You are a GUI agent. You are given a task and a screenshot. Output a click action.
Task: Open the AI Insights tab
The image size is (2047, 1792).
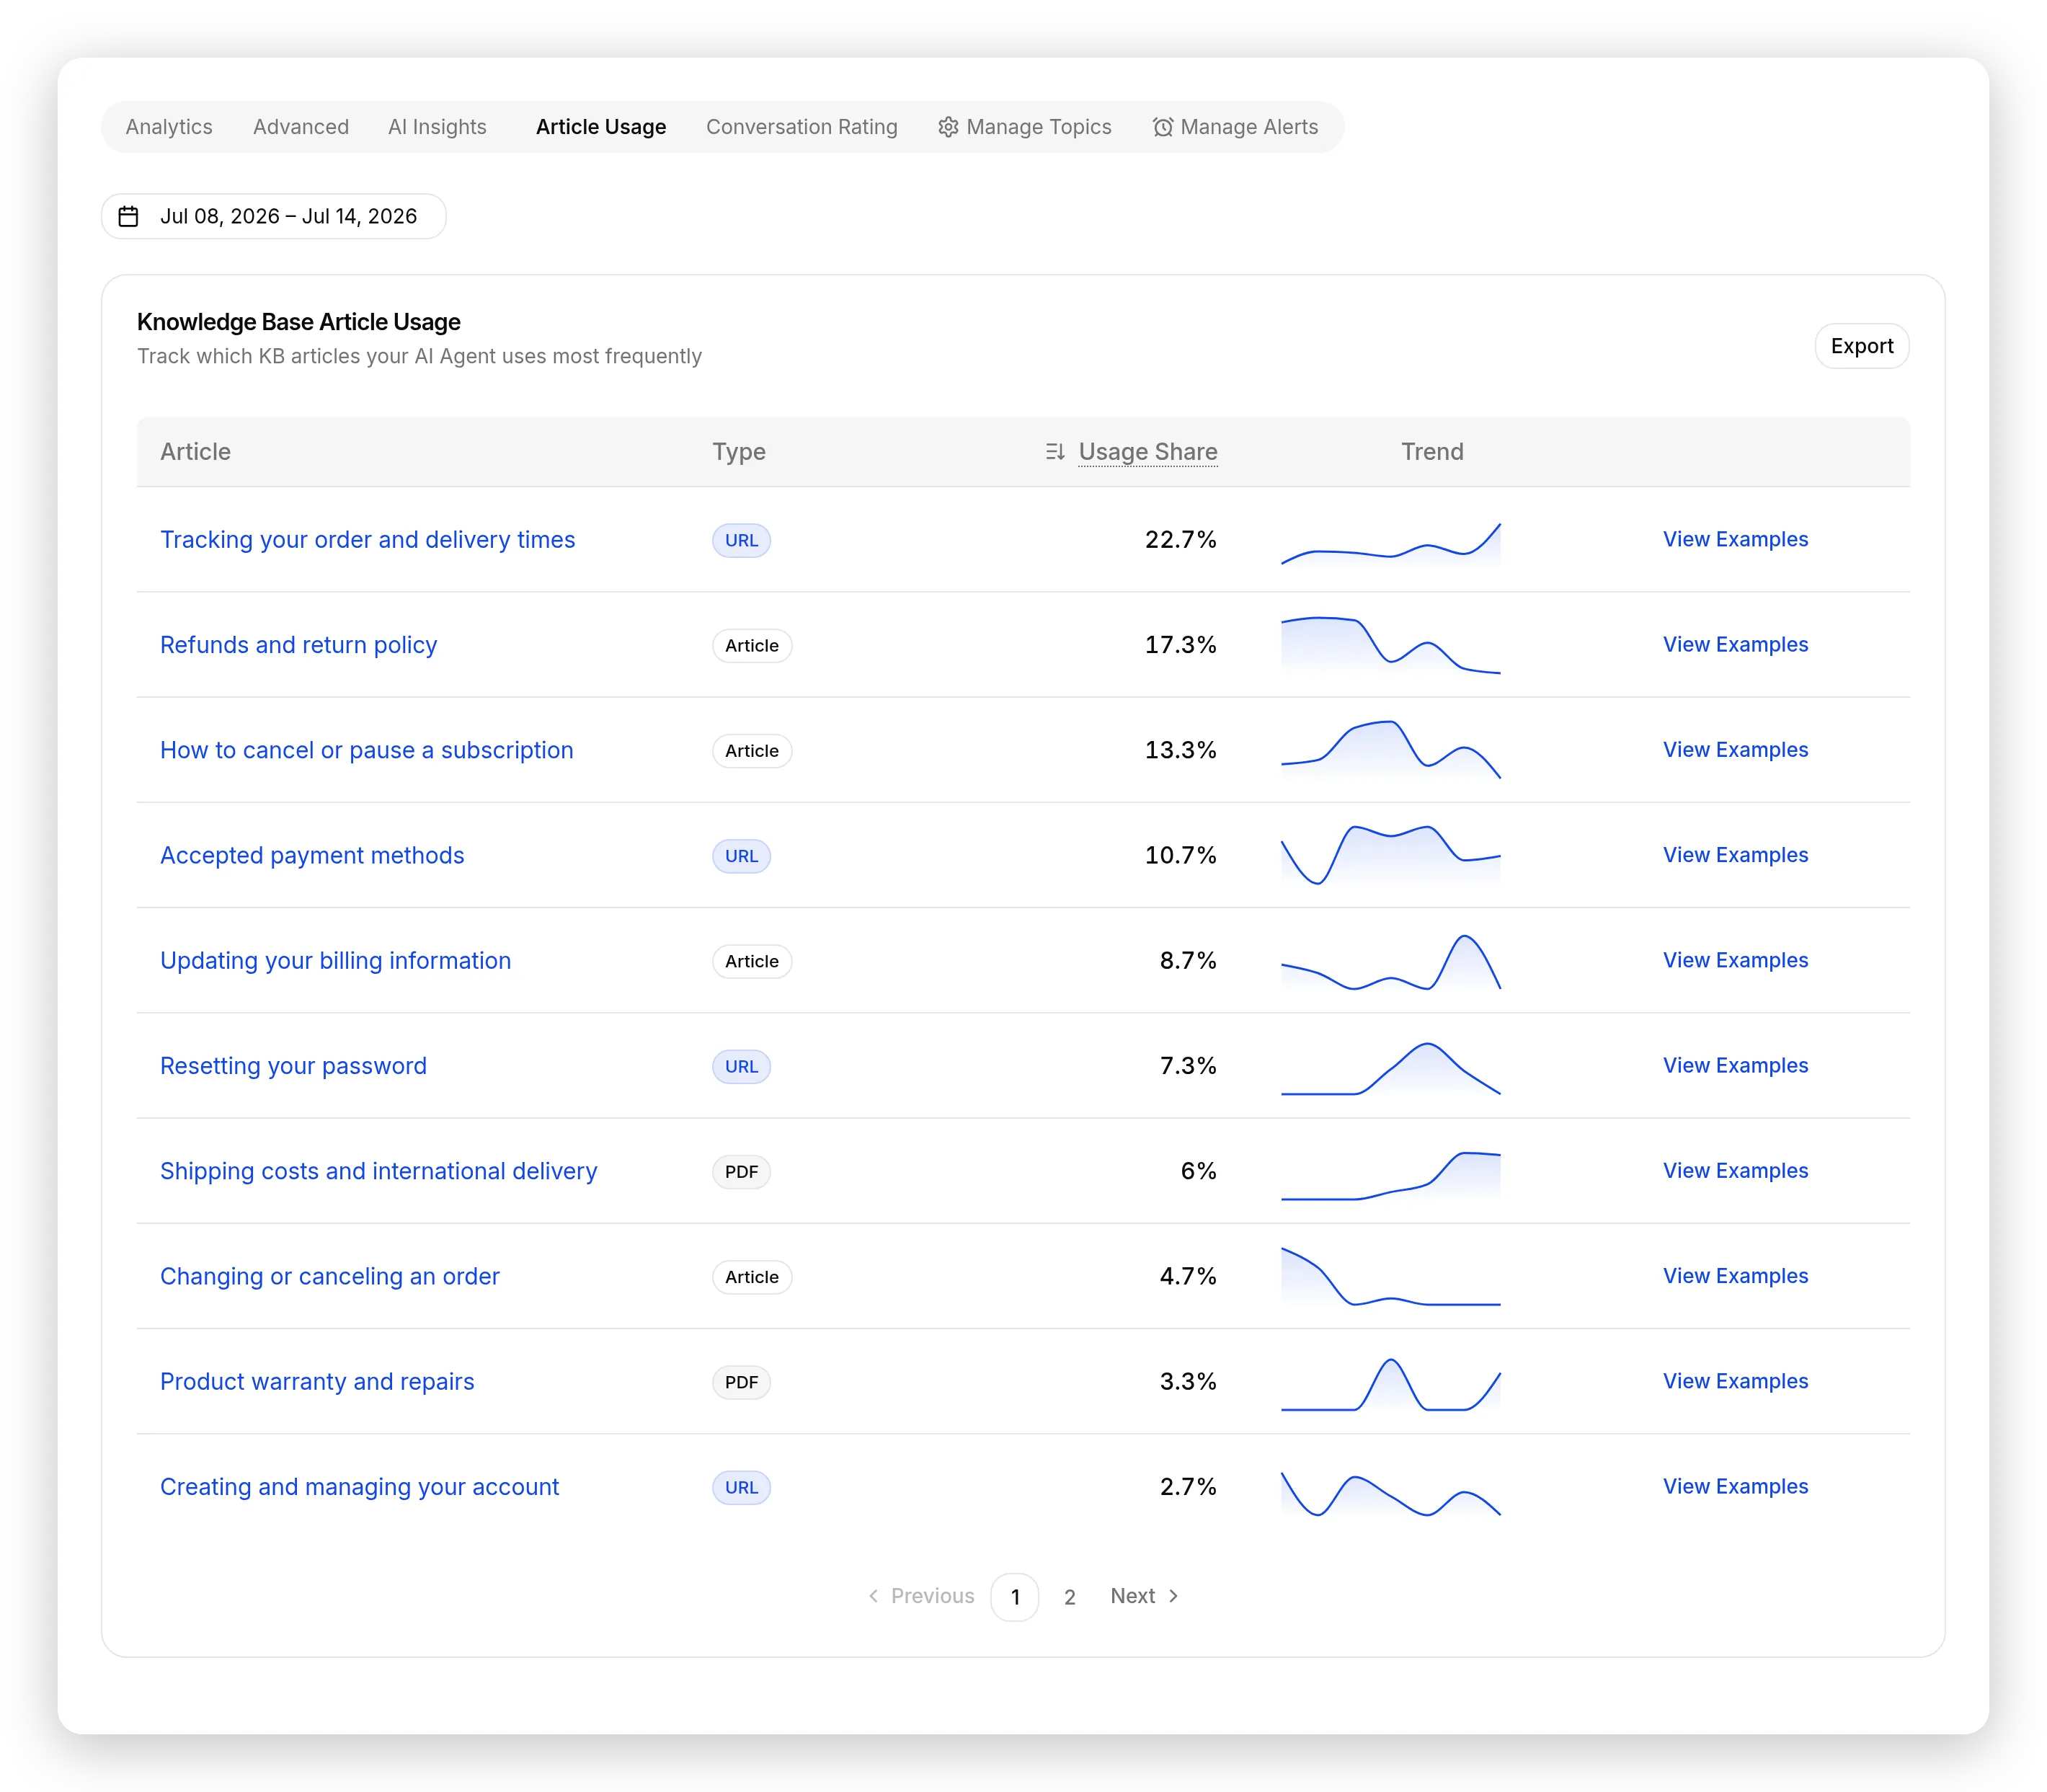coord(437,127)
